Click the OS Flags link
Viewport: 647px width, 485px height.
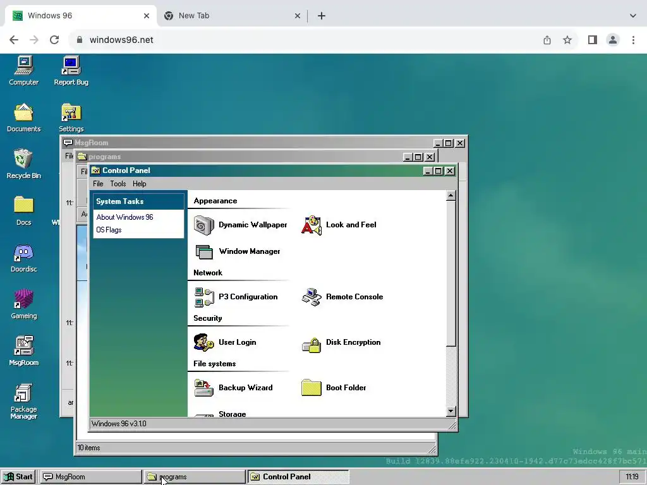click(x=109, y=230)
